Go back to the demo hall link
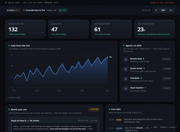The height and width of the screenshot is (132, 180). point(162,3)
